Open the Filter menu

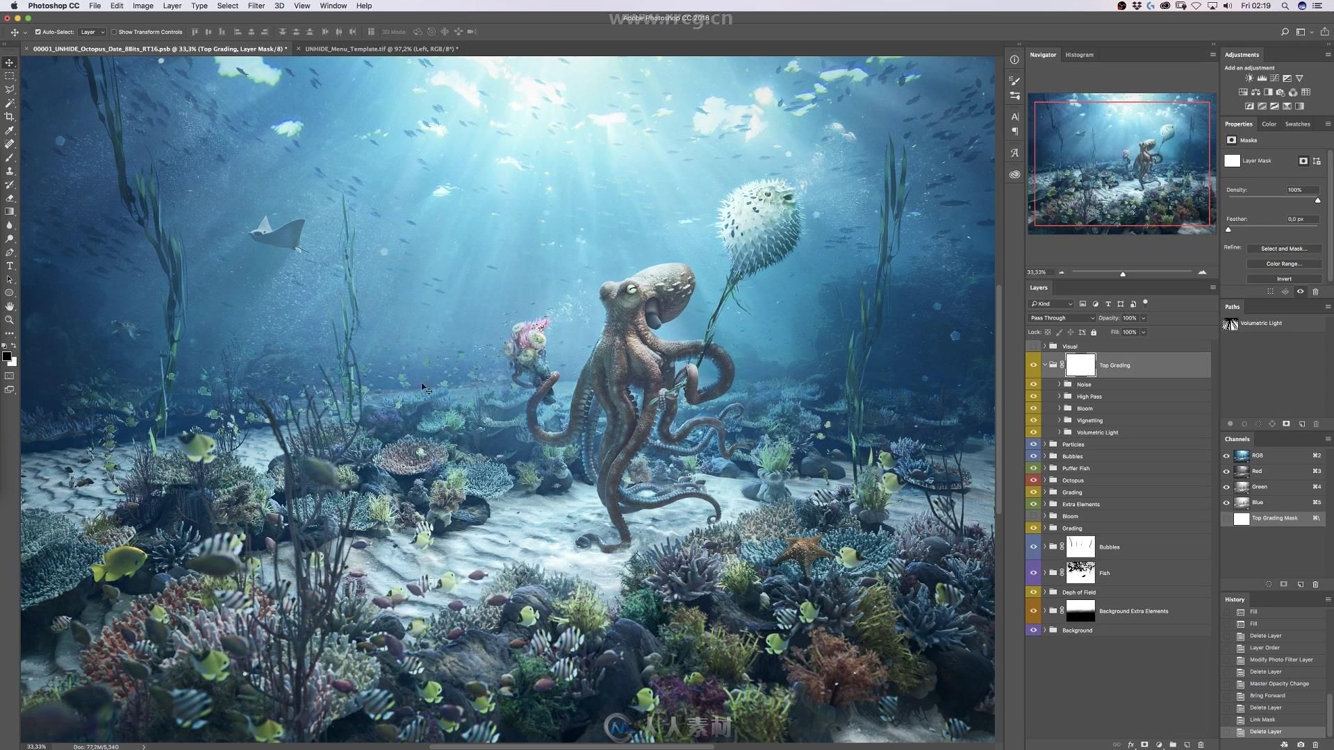(256, 6)
